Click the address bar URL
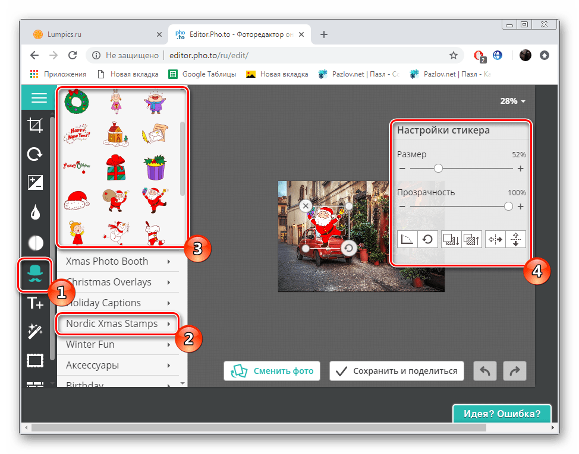This screenshot has height=454, width=579. (x=209, y=55)
